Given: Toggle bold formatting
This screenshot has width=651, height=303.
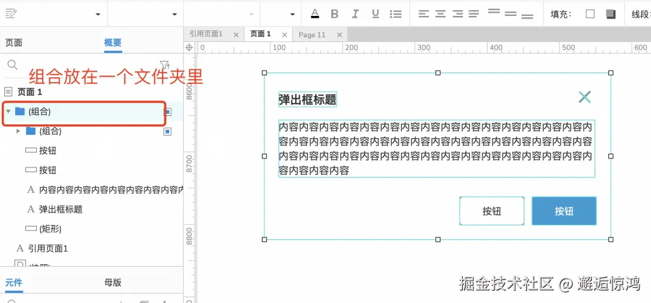Looking at the screenshot, I should (x=334, y=14).
